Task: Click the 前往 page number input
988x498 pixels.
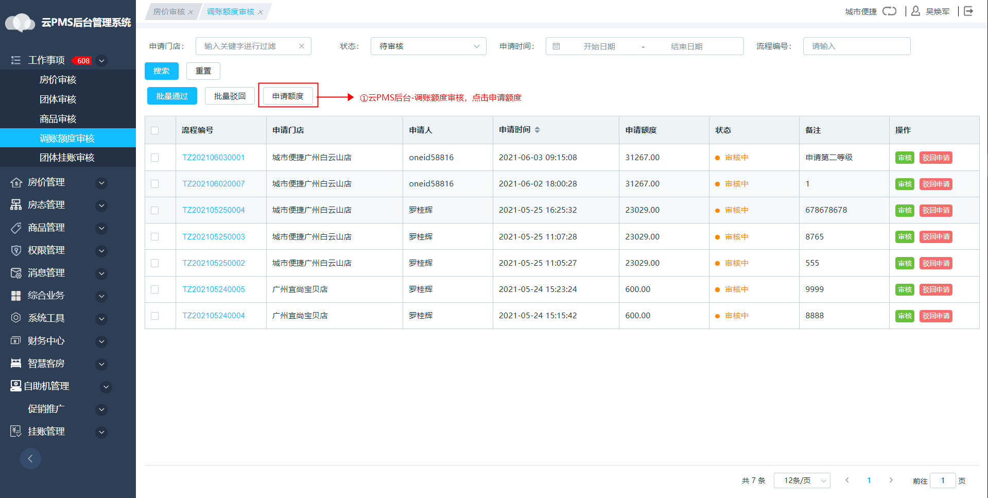Action: (x=943, y=480)
